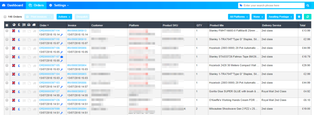Viewport: 314px width, 115px height.
Task: Click the UK flag icon in the ORD0000397114 row
Action: 13,31
